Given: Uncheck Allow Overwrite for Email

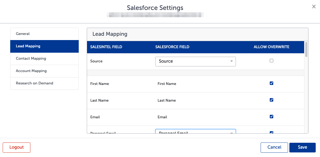Looking at the screenshot, I should [271, 117].
